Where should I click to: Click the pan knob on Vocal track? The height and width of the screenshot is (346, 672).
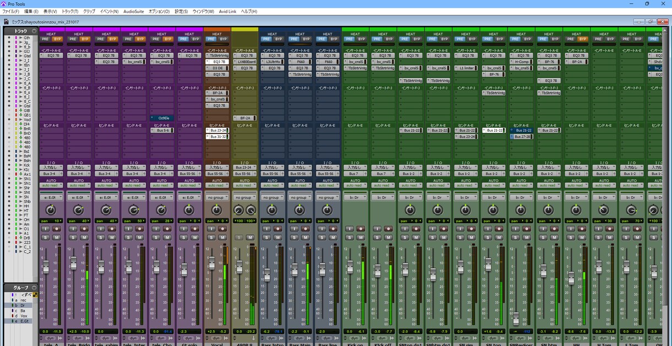click(217, 210)
